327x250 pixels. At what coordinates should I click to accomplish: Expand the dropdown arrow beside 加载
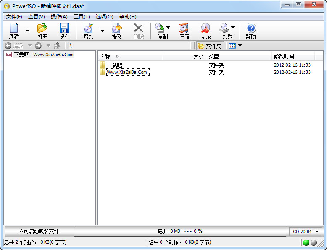[233, 27]
